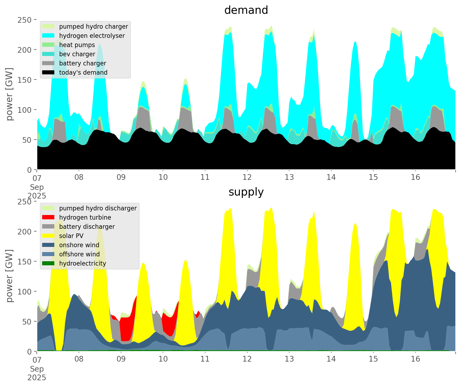Click the 200 y-axis tick on the demand chart
The height and width of the screenshot is (387, 461).
[27, 50]
